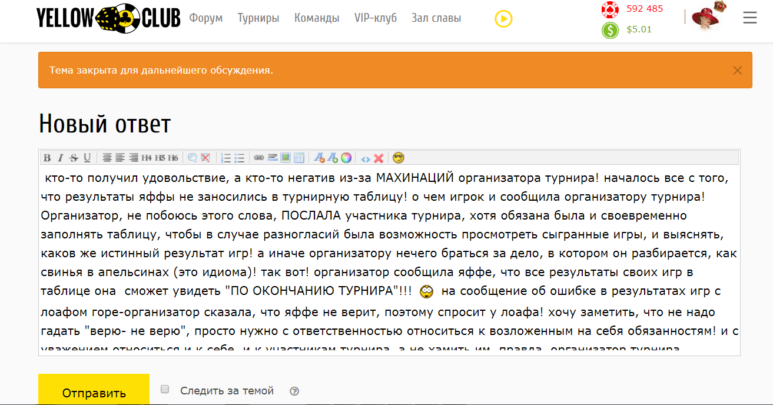Open the smileys picker
This screenshot has height=405, width=773.
[x=399, y=158]
